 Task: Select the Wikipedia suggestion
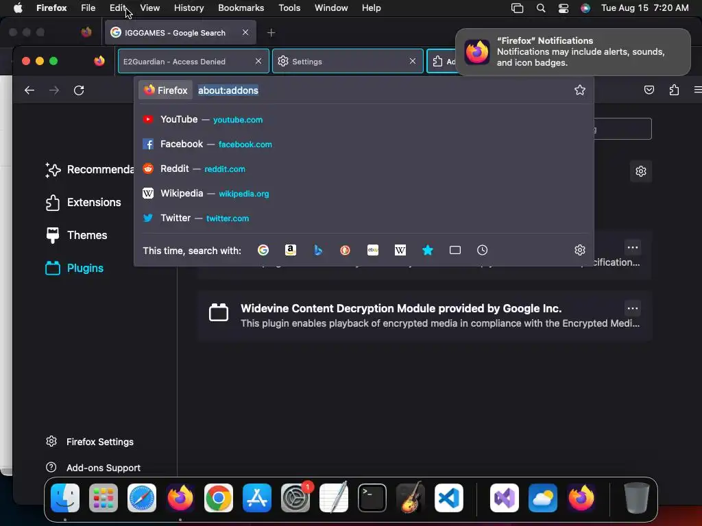363,193
